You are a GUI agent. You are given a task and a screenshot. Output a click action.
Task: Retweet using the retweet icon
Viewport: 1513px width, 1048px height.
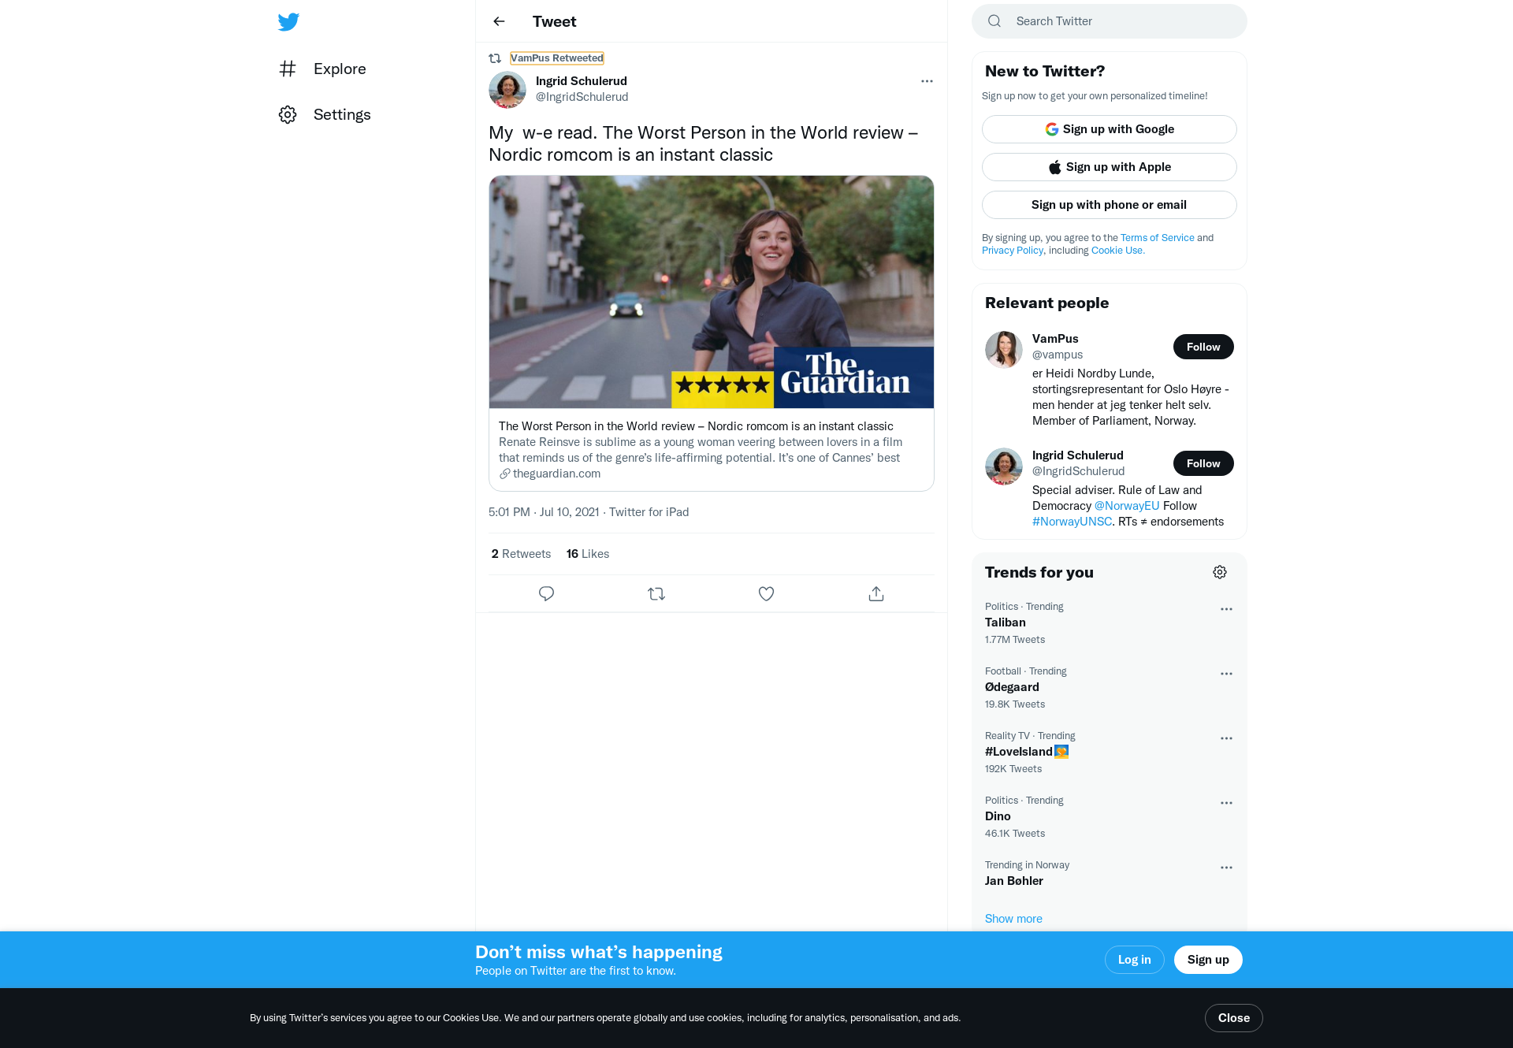click(656, 593)
